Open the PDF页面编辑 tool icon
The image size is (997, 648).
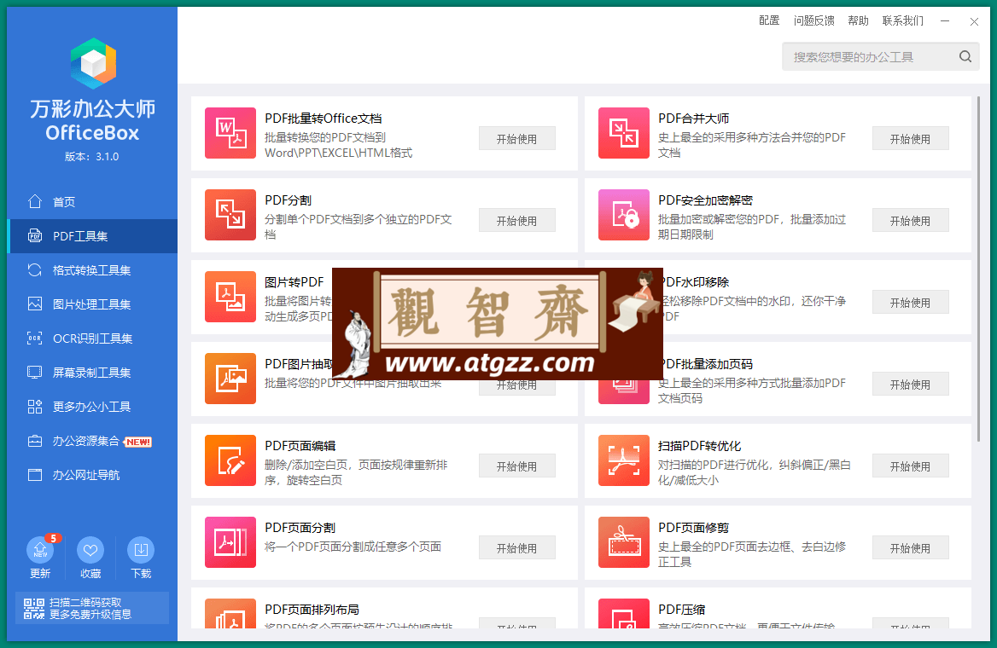(x=230, y=460)
